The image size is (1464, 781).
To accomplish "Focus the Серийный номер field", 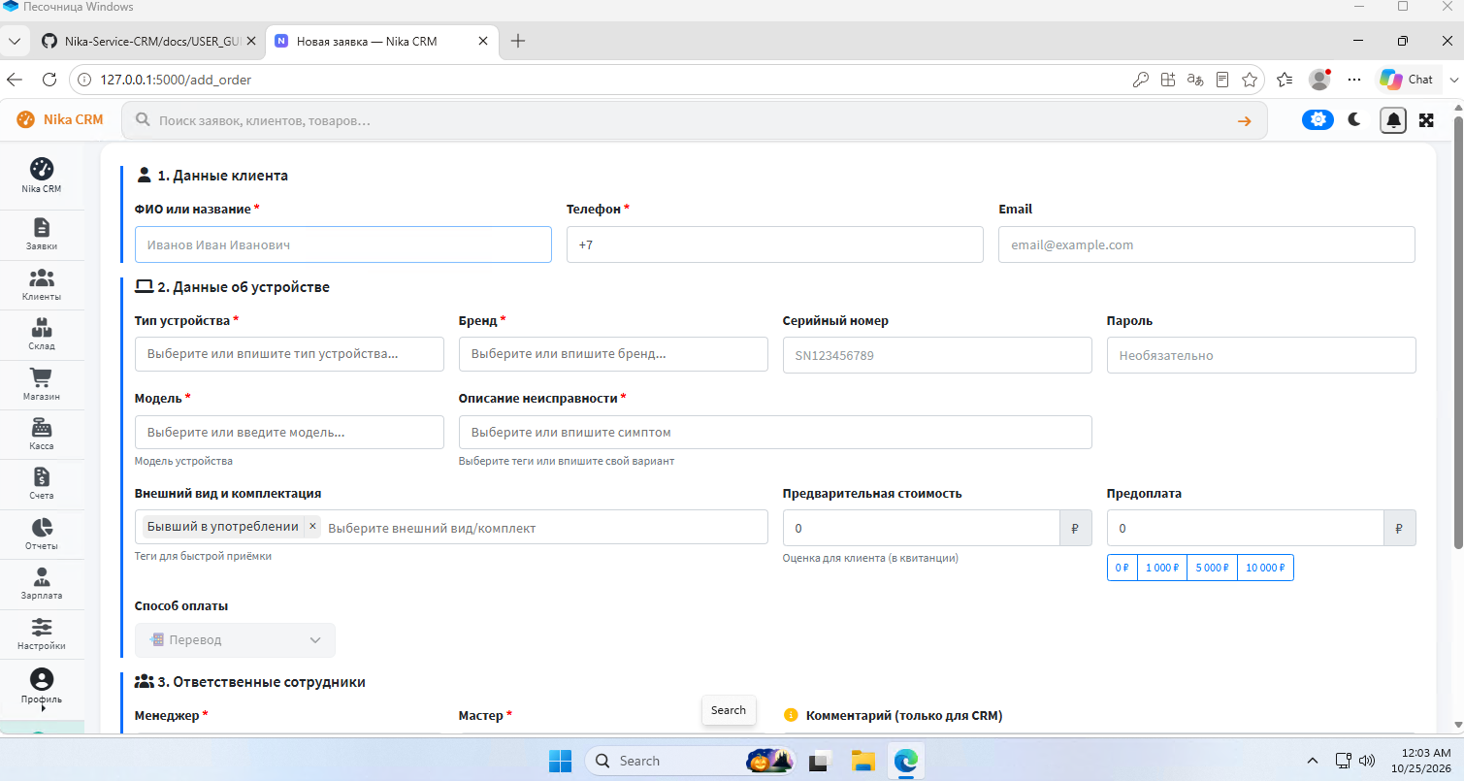I will point(937,355).
